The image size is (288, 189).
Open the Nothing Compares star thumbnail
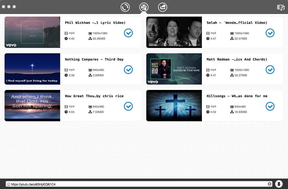coord(32,69)
